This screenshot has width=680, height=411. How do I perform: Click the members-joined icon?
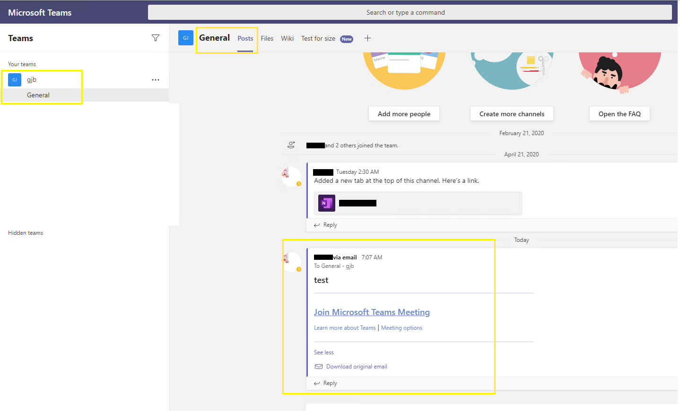pyautogui.click(x=291, y=145)
